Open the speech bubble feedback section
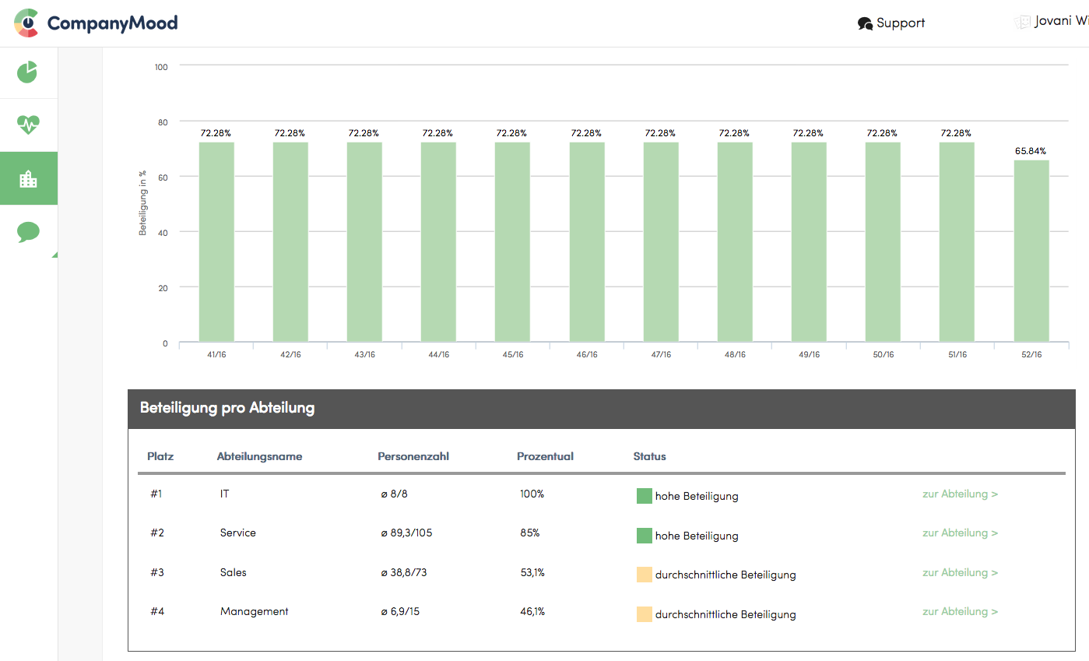The image size is (1089, 661). click(28, 232)
